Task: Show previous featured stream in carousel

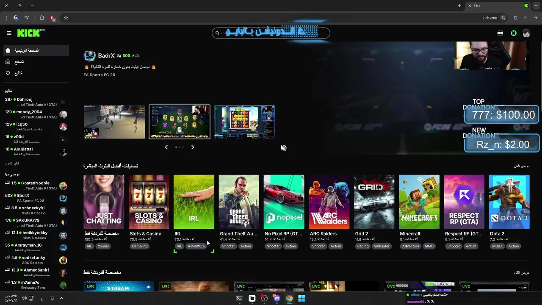Action: [166, 147]
